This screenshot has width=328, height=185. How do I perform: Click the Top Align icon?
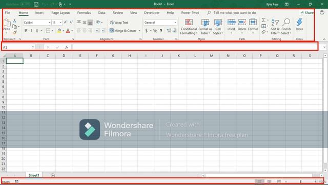click(x=78, y=22)
